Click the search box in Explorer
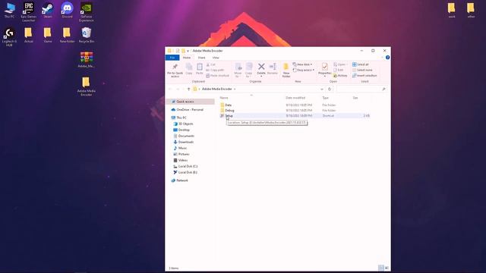The height and width of the screenshot is (273, 486). point(361,89)
